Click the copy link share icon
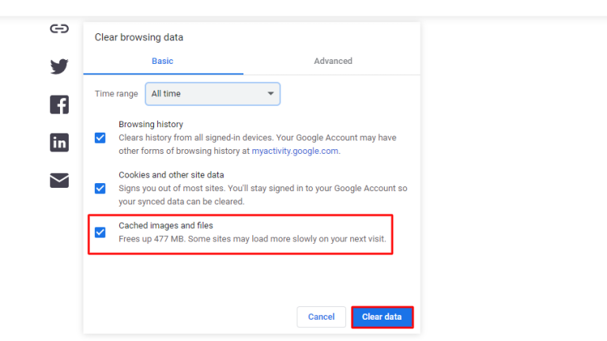The height and width of the screenshot is (341, 607). tap(59, 28)
